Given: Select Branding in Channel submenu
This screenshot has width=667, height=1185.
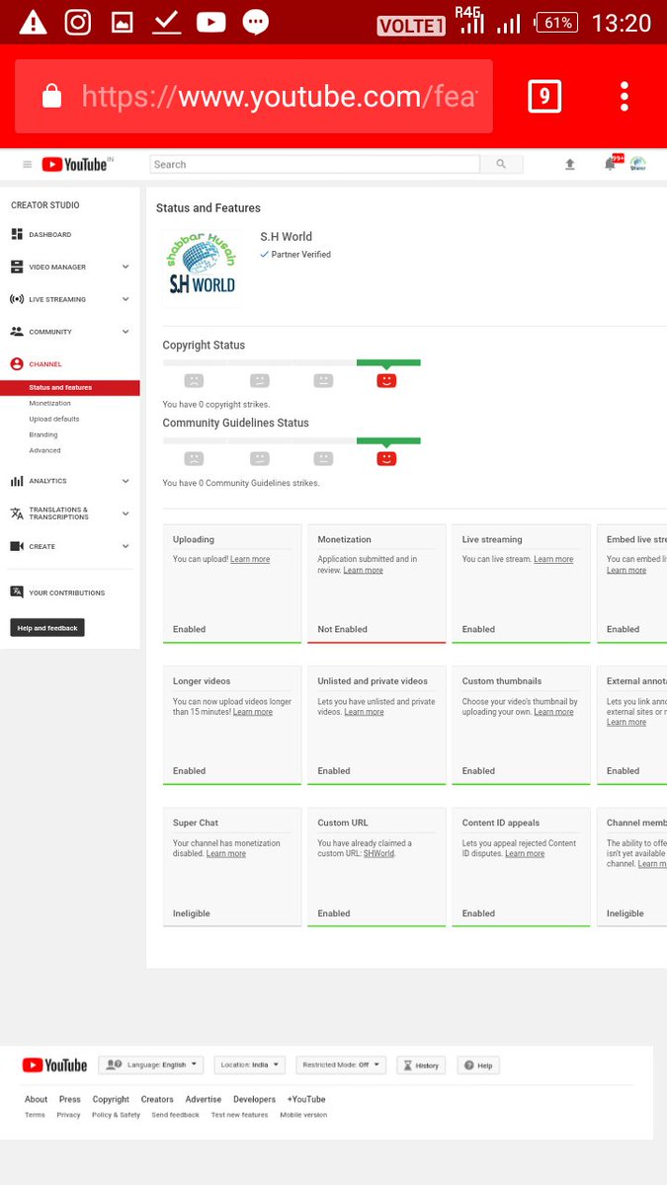Looking at the screenshot, I should pos(43,434).
